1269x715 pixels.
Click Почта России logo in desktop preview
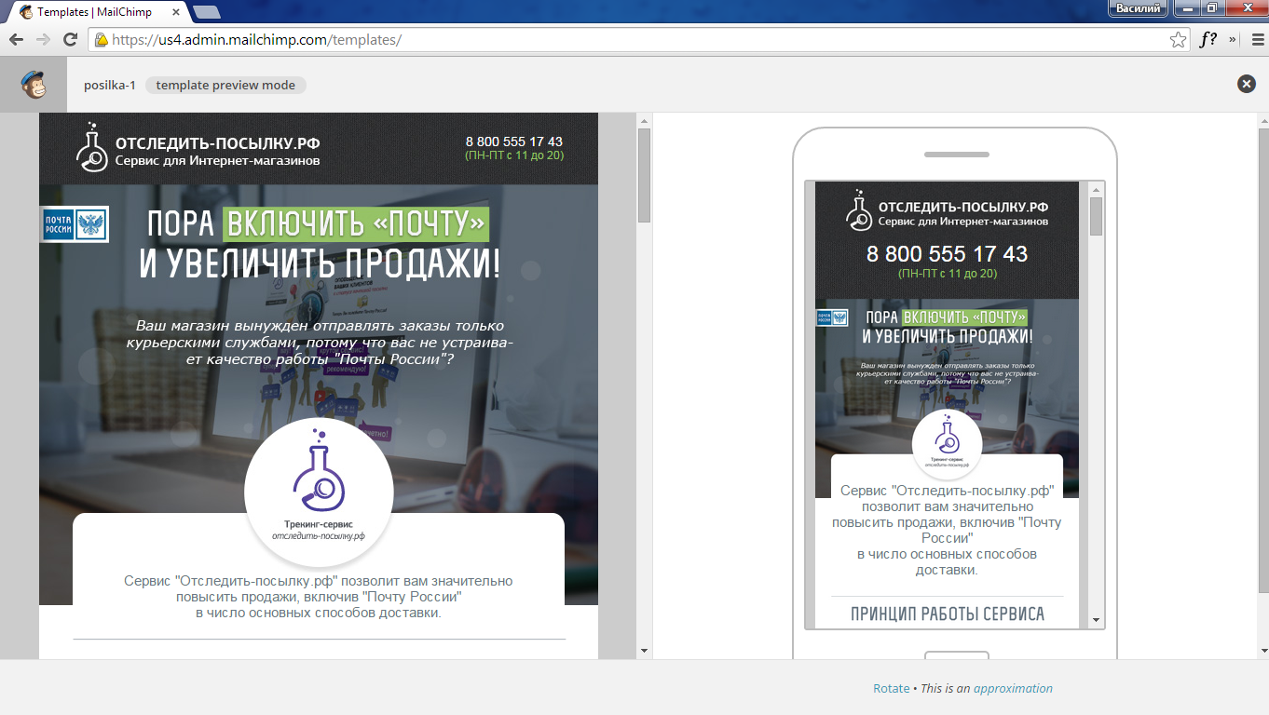pos(75,224)
